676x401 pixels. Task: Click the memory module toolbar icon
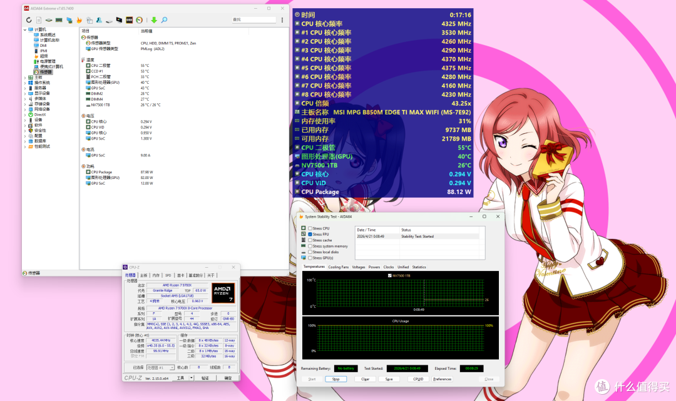click(59, 20)
